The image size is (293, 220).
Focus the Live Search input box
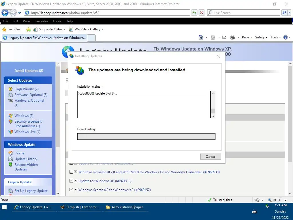tap(243, 13)
